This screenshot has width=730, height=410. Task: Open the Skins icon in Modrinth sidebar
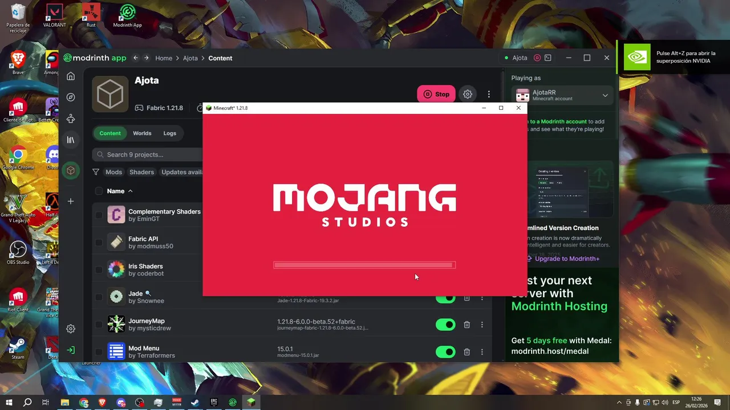[71, 118]
